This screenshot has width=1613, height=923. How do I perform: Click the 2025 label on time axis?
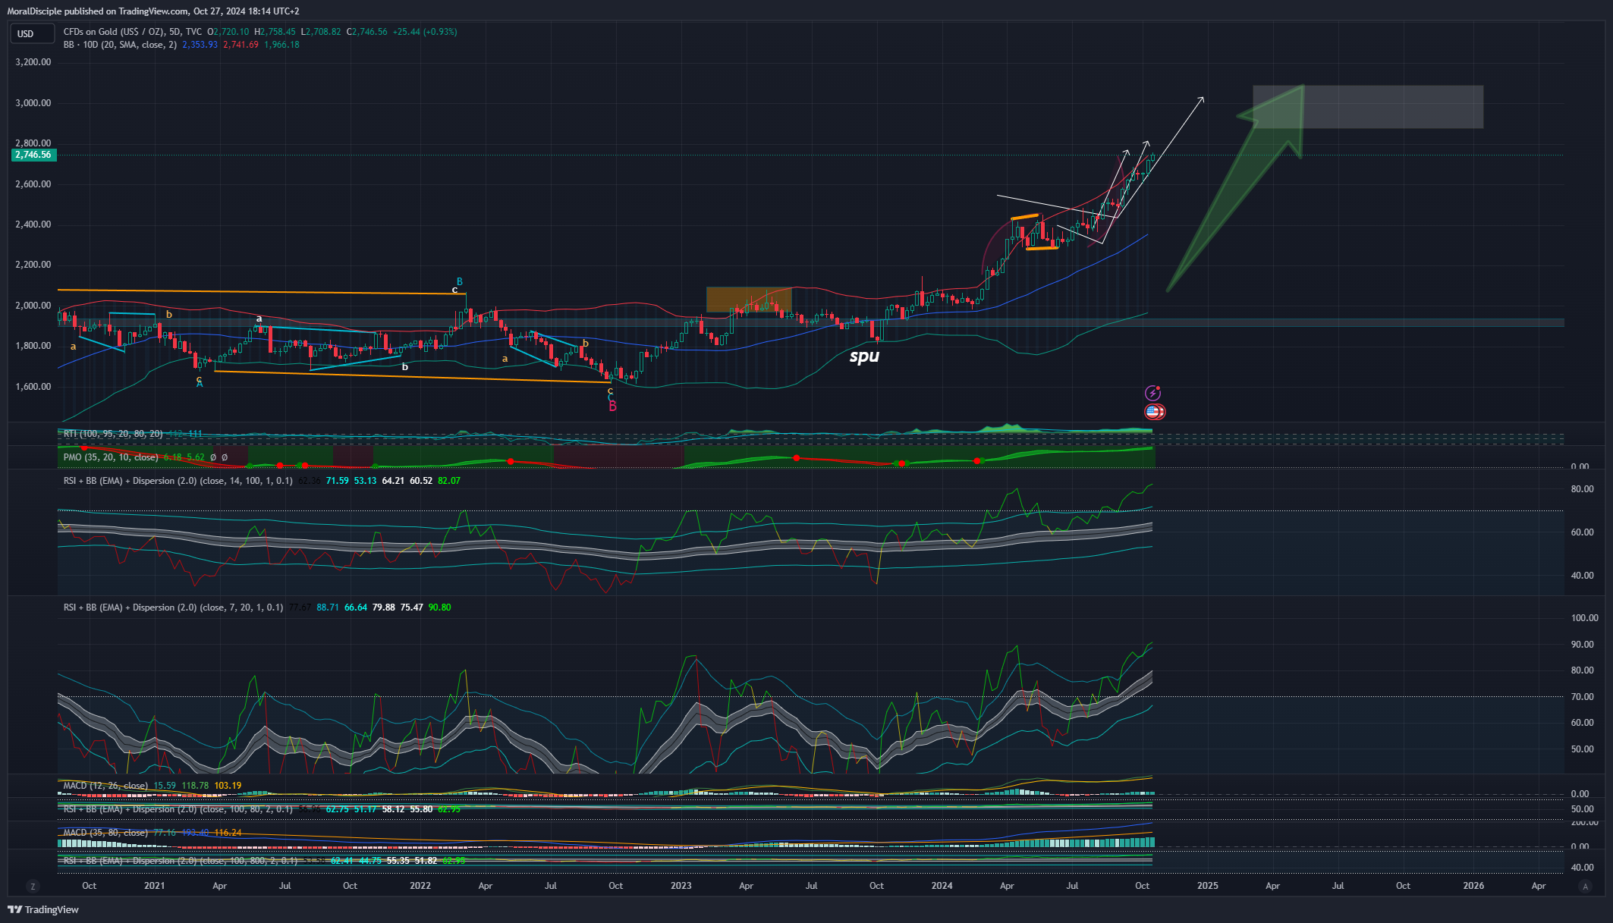pos(1207,886)
